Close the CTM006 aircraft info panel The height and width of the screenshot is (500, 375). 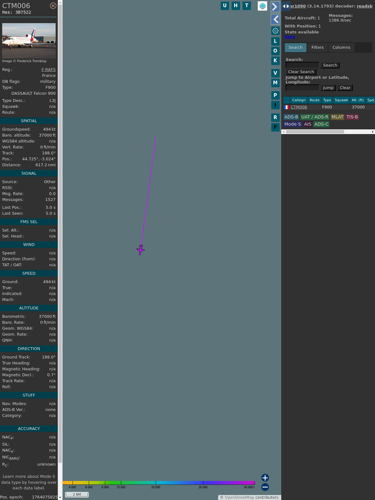[53, 6]
